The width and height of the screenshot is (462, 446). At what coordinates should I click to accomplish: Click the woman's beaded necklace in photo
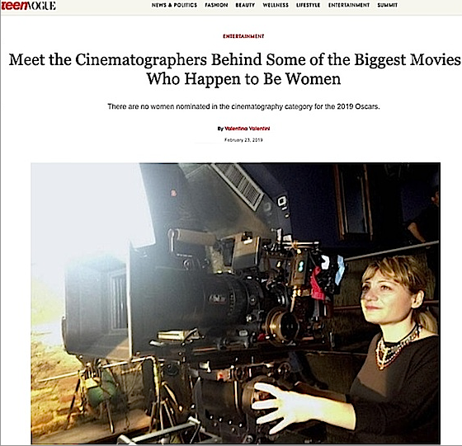coord(395,349)
